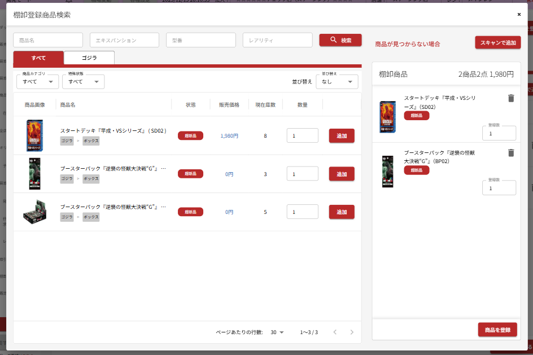
Task: Select the すべて tab
Action: tap(38, 58)
